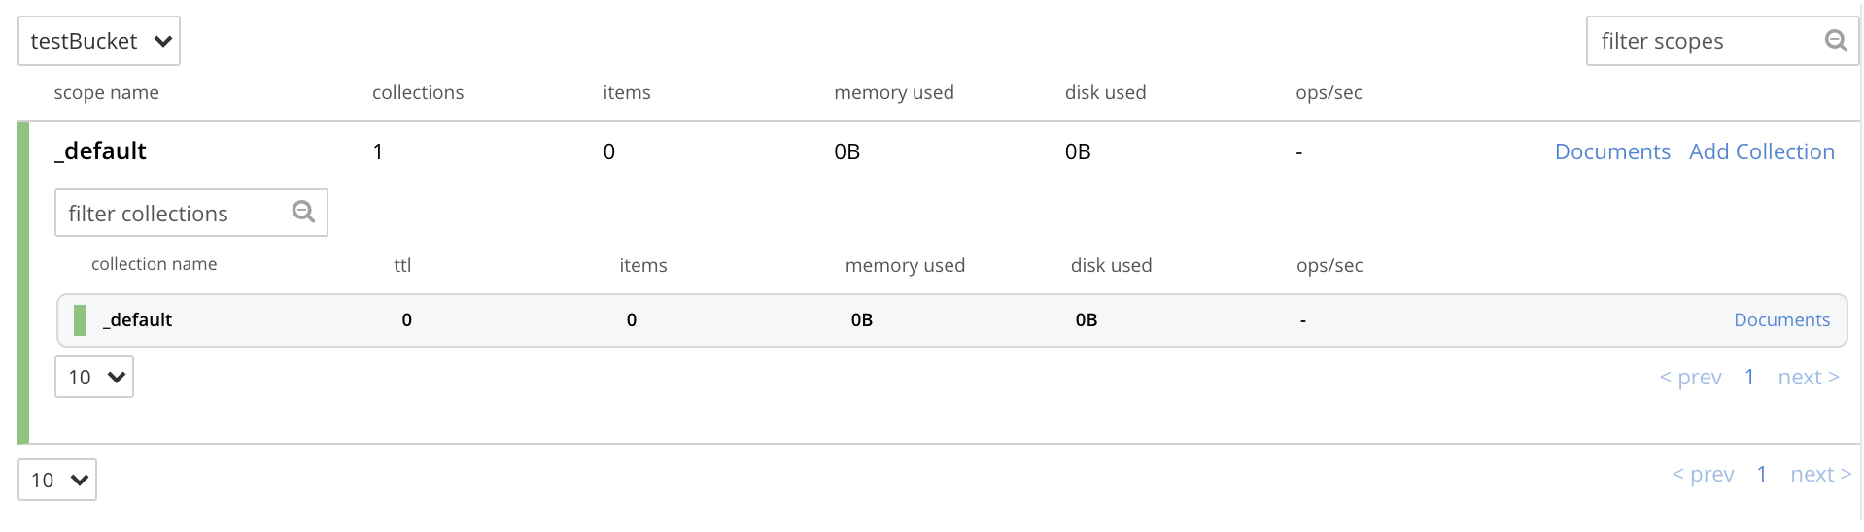The image size is (1864, 532).
Task: Click the filter scopes search icon
Action: pos(1835,41)
